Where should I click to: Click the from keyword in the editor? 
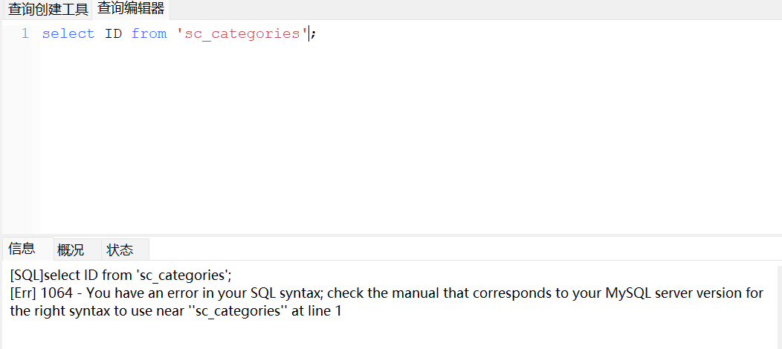click(x=149, y=33)
